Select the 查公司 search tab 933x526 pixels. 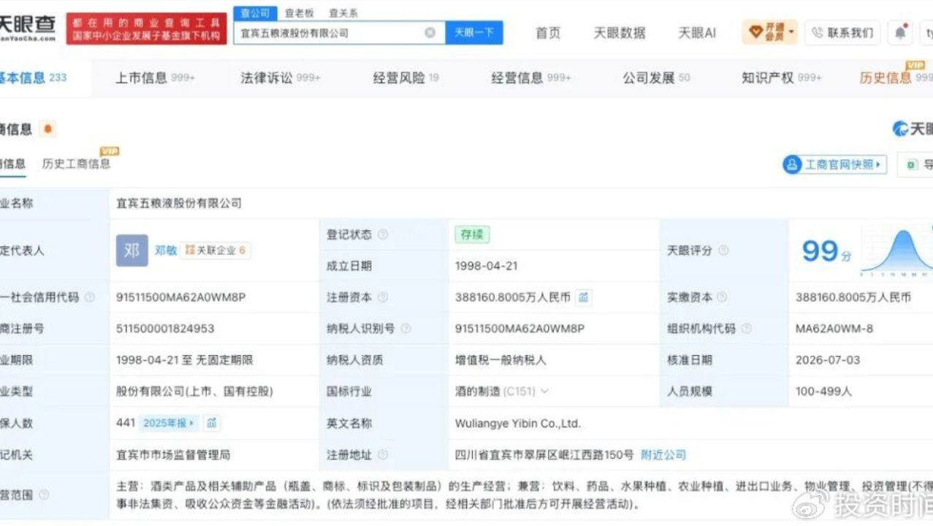pyautogui.click(x=256, y=13)
